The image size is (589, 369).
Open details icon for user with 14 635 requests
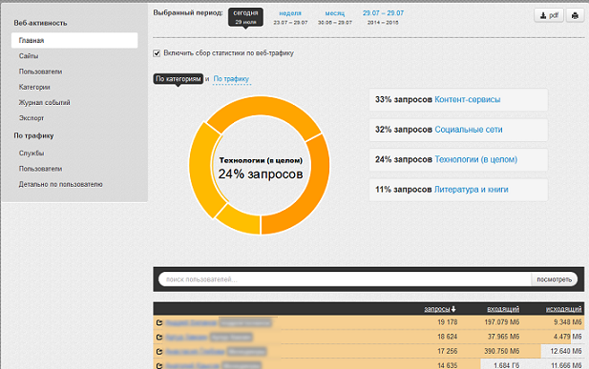point(159,365)
